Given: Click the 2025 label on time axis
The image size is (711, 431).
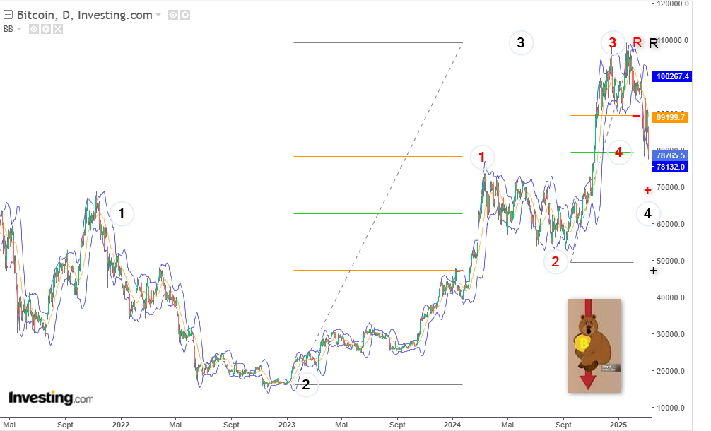Looking at the screenshot, I should (618, 425).
